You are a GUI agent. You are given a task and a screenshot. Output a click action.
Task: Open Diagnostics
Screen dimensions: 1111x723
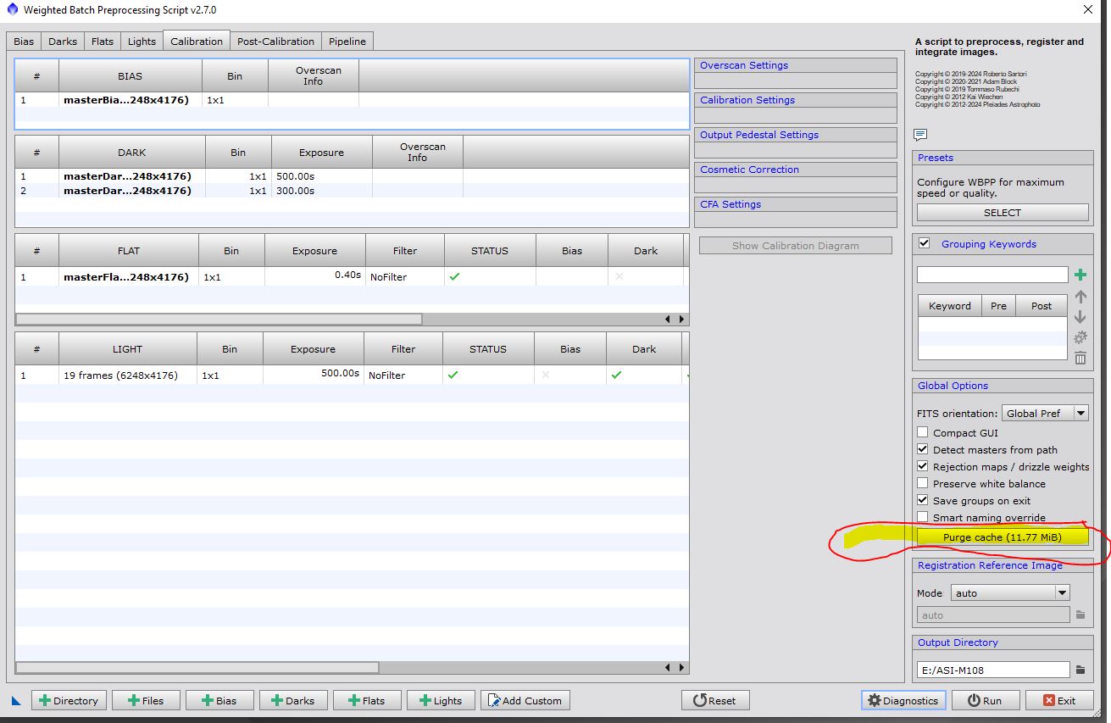tap(903, 700)
